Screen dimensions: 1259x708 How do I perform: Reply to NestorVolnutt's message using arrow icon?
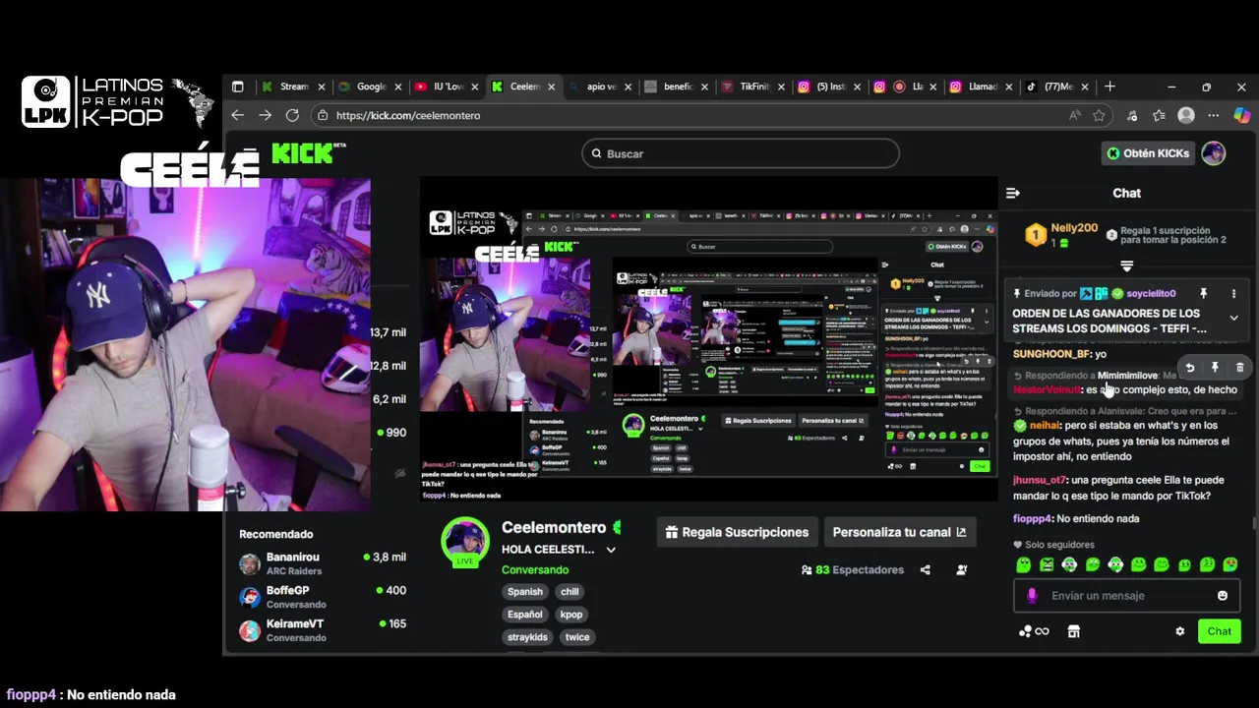pyautogui.click(x=1189, y=368)
